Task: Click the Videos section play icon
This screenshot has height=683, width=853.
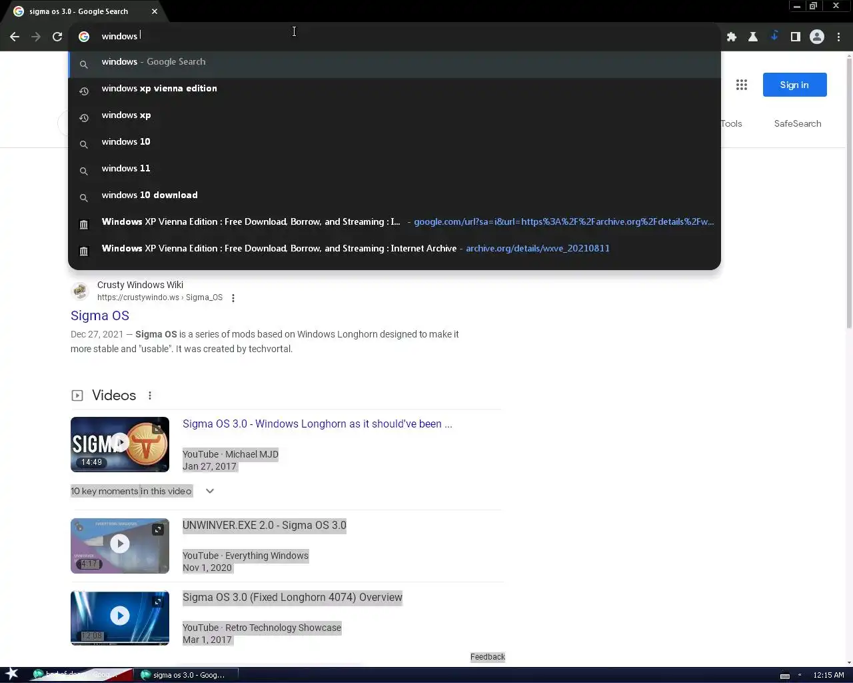Action: pos(77,396)
